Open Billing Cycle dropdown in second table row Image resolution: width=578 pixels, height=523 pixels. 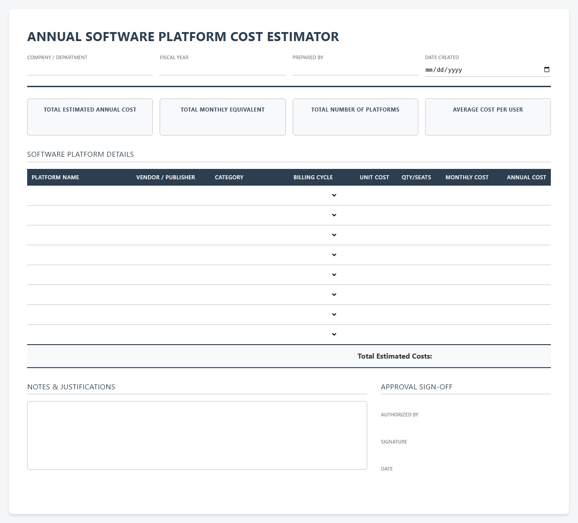tap(315, 215)
